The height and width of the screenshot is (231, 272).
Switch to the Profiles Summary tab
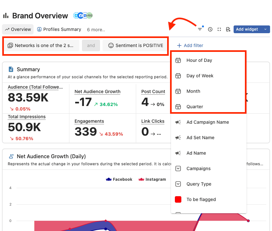click(x=59, y=29)
